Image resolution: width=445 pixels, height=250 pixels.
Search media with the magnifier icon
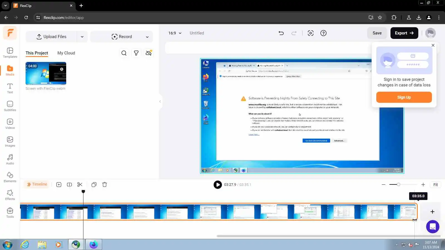coord(124,53)
